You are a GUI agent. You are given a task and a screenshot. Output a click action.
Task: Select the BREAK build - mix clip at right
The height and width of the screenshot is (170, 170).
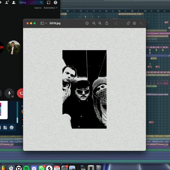157,141
